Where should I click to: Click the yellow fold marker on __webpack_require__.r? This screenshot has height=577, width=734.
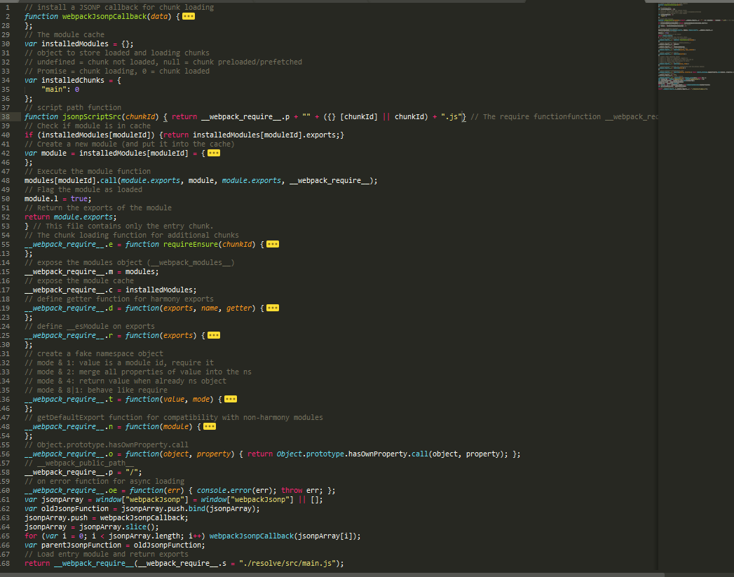coord(214,335)
